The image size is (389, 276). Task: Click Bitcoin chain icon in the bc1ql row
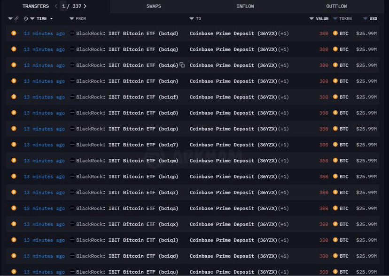(14, 240)
